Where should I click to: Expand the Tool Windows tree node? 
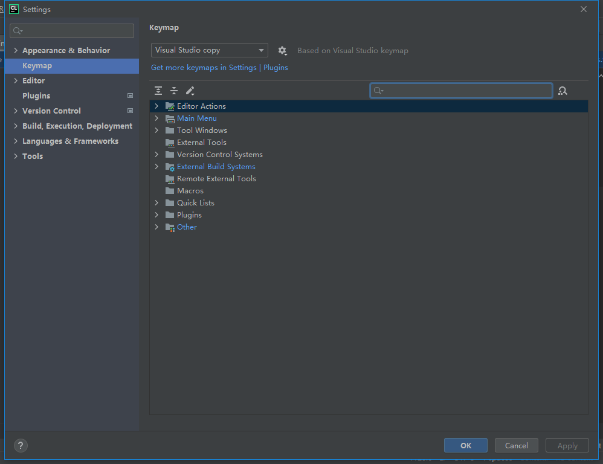[x=156, y=130]
